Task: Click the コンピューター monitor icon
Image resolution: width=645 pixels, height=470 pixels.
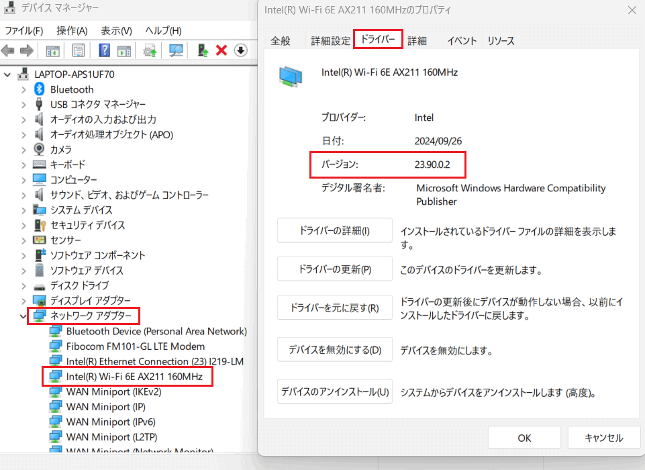Action: (40, 179)
